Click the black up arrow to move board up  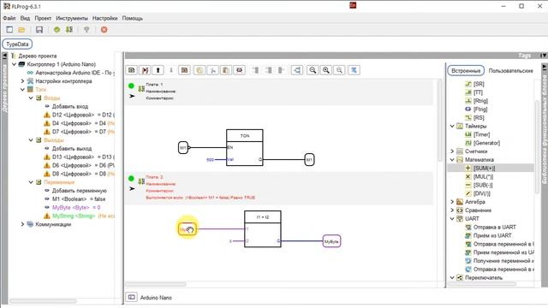point(158,70)
